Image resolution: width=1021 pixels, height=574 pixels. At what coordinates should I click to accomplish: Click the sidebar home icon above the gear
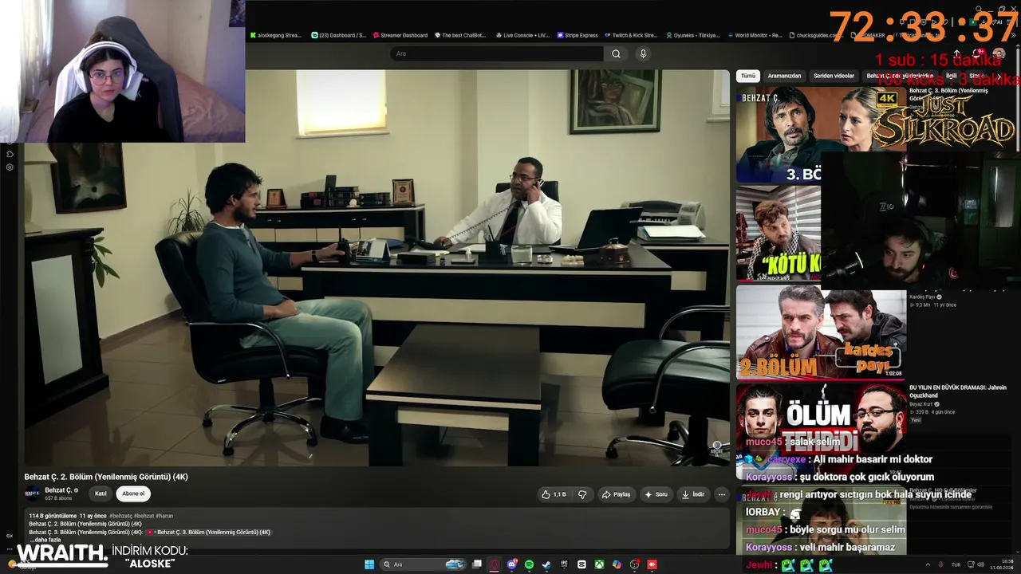[x=10, y=154]
